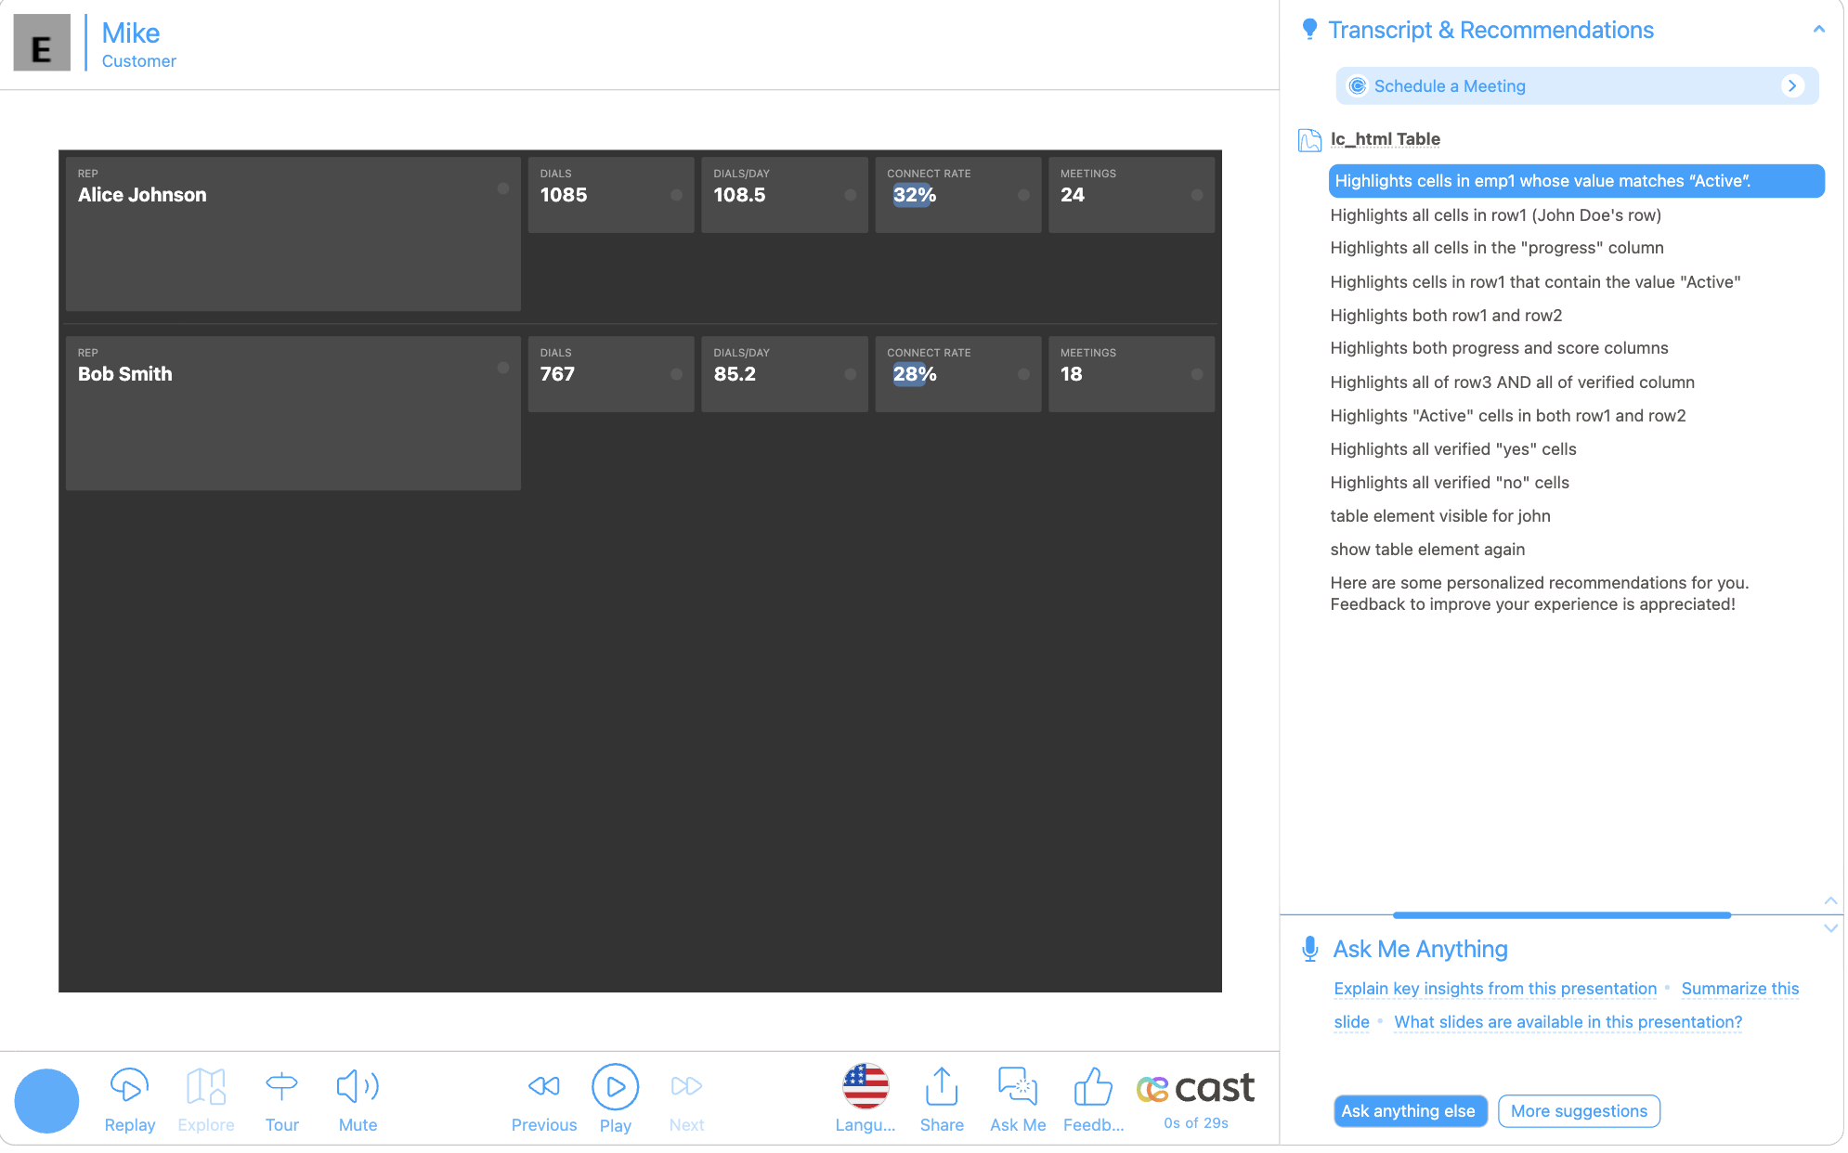Select "Highlights all verified "yes" cells" entry
This screenshot has width=1848, height=1153.
[x=1452, y=449]
